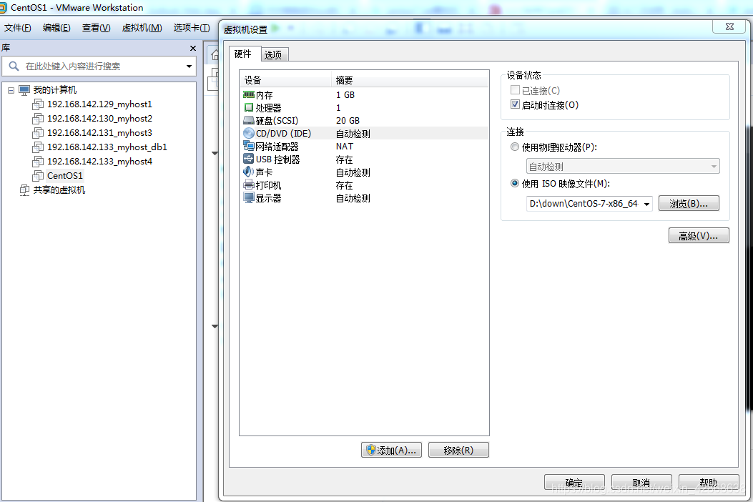
Task: Click the printer (打印机) icon
Action: click(x=248, y=185)
